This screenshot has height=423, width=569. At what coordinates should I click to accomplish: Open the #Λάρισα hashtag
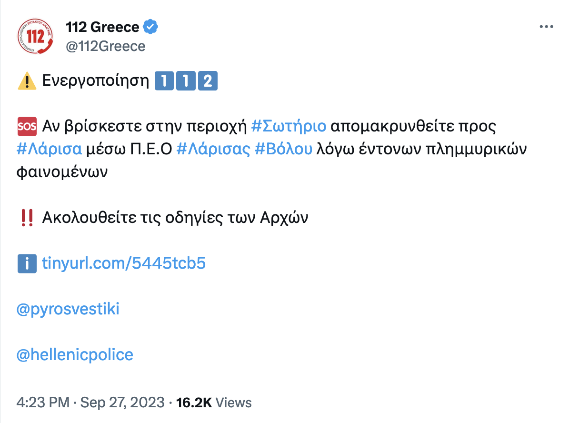click(49, 150)
